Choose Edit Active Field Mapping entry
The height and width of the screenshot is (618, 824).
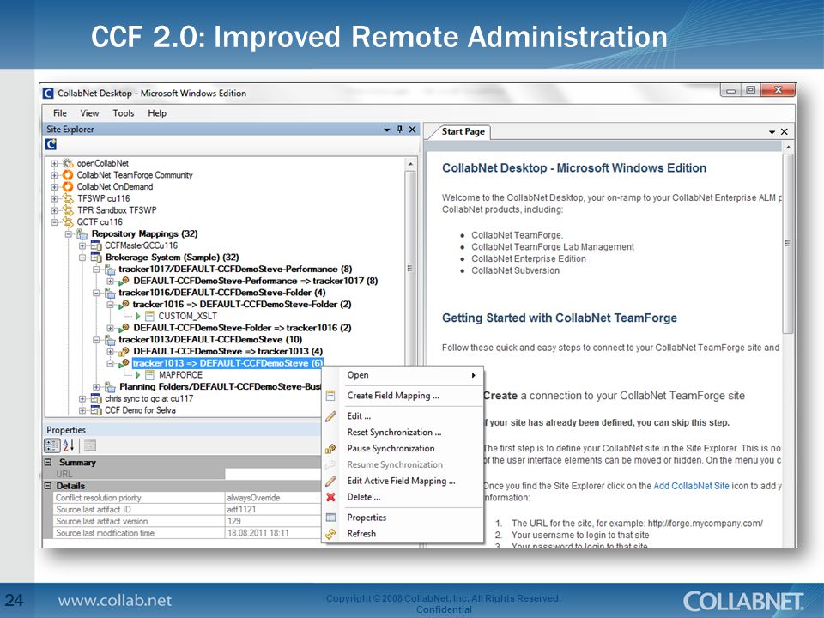(x=403, y=481)
